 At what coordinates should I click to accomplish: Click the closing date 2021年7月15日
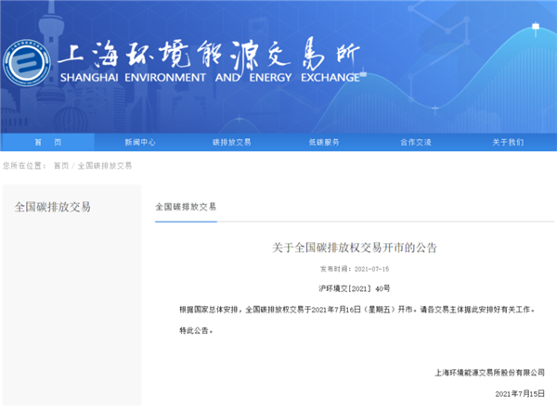tap(520, 394)
